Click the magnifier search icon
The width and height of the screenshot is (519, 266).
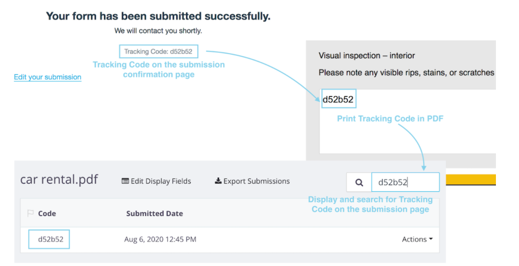click(x=359, y=182)
